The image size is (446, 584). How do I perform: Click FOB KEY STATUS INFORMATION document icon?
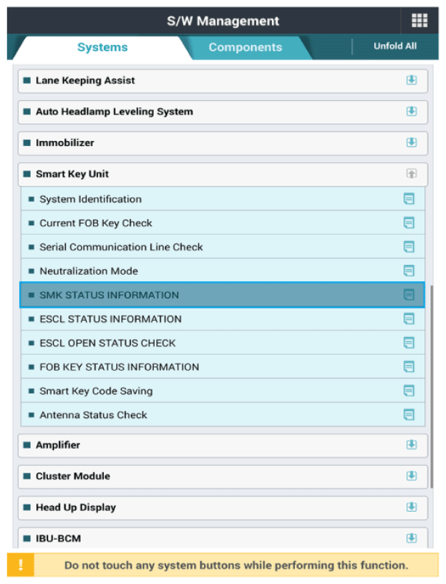pos(409,367)
